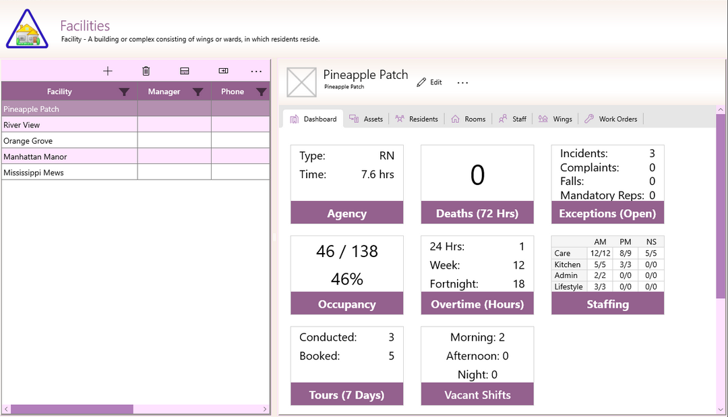Switch to the Residents tab
The image size is (728, 417).
pos(417,119)
